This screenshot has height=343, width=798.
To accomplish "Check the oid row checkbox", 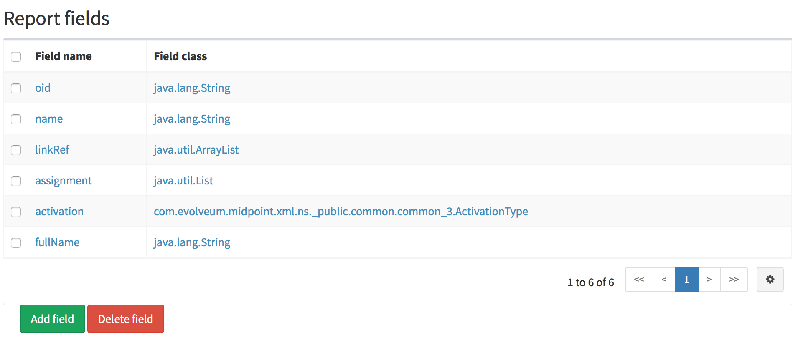I will (x=16, y=88).
